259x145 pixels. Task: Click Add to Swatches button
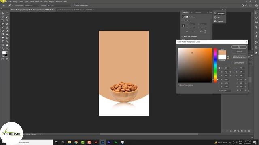(x=239, y=57)
